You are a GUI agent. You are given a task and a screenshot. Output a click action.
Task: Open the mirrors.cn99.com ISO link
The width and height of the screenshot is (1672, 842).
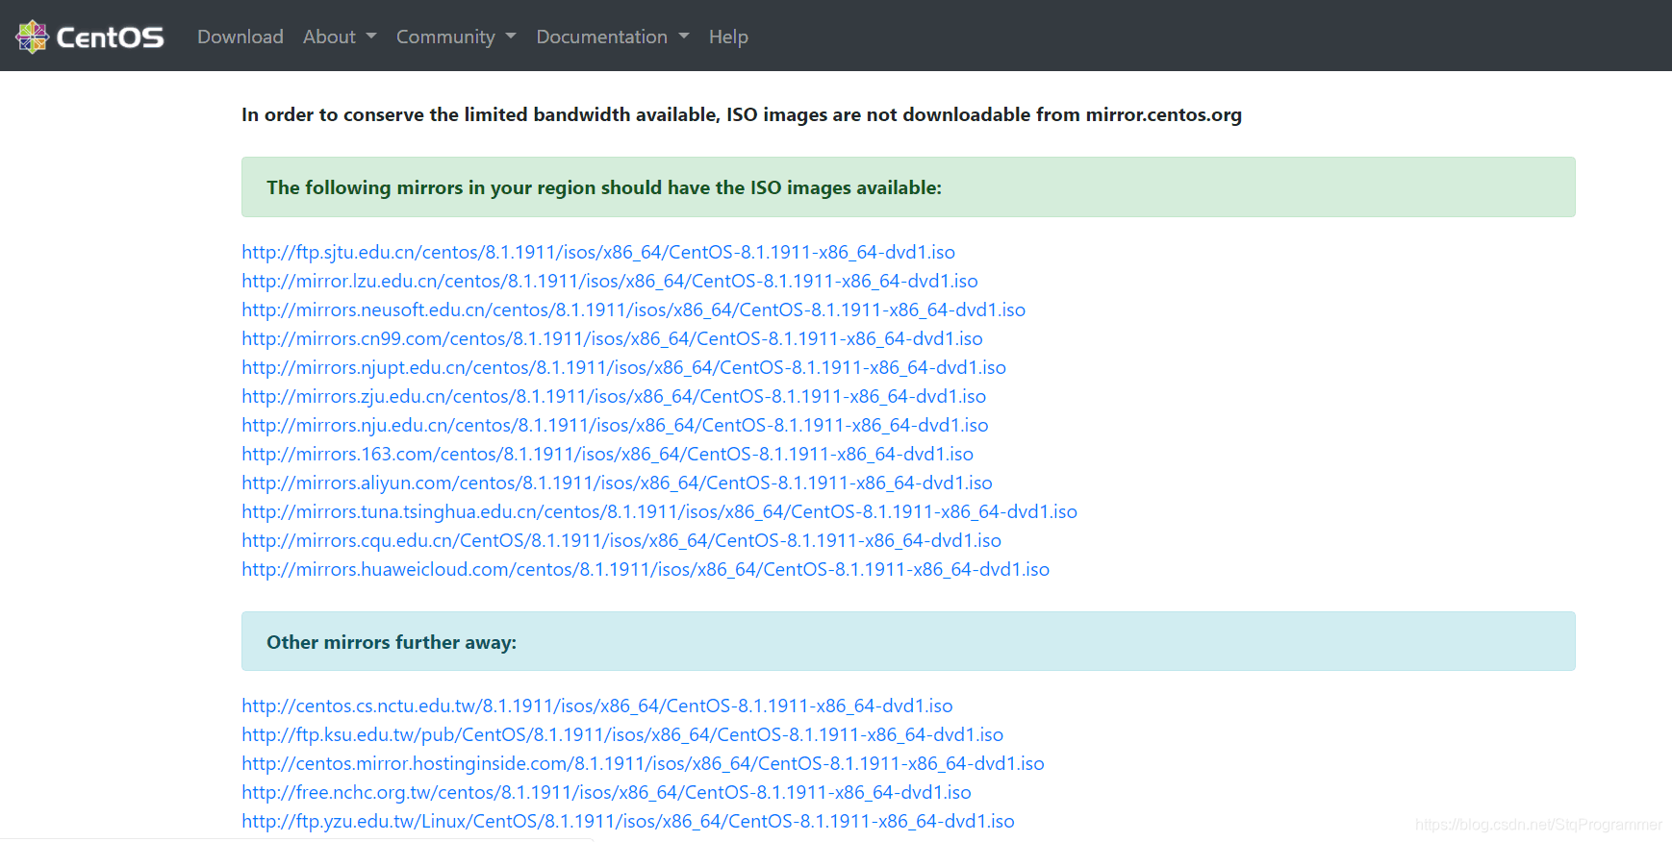click(612, 338)
